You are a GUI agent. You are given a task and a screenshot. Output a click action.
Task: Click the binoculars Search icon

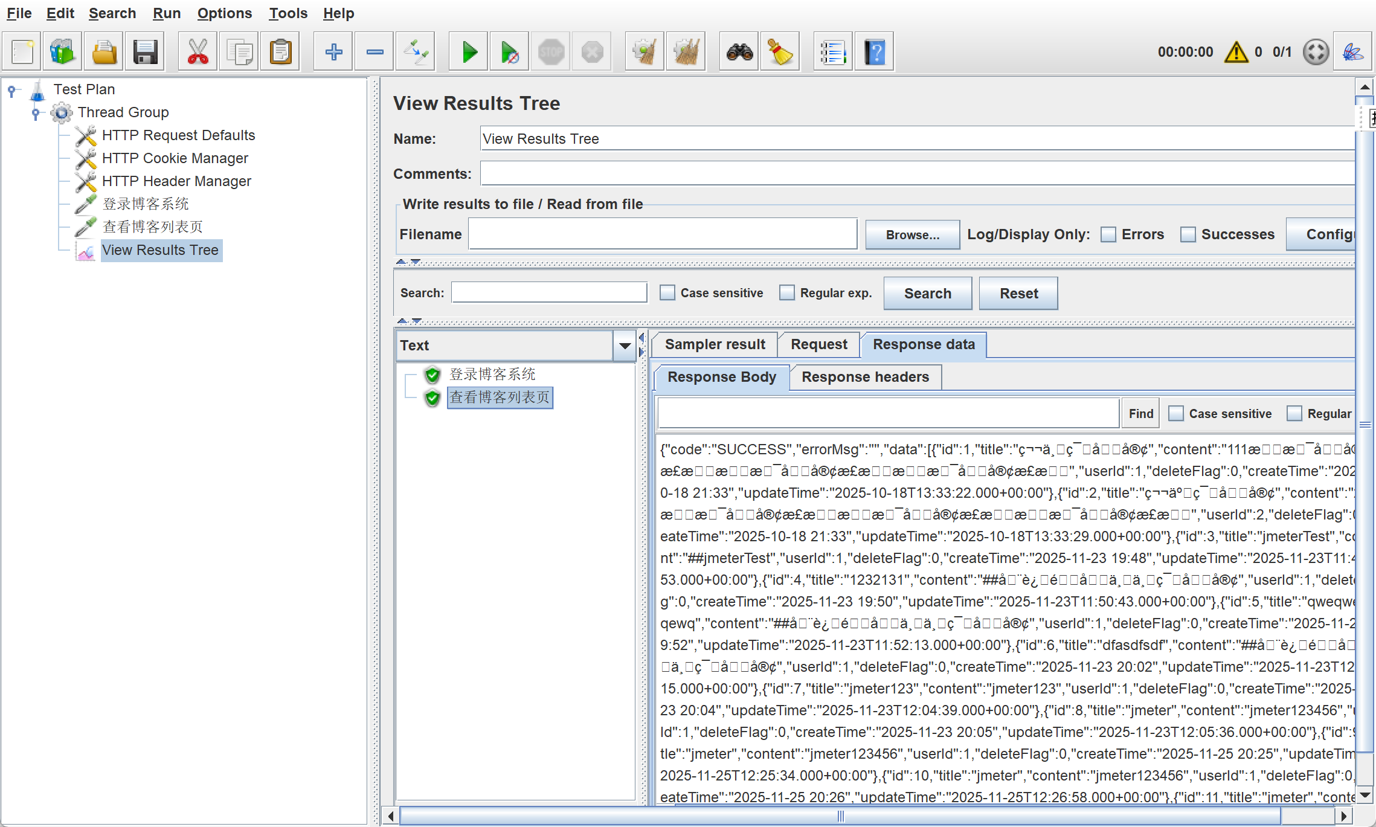click(739, 53)
